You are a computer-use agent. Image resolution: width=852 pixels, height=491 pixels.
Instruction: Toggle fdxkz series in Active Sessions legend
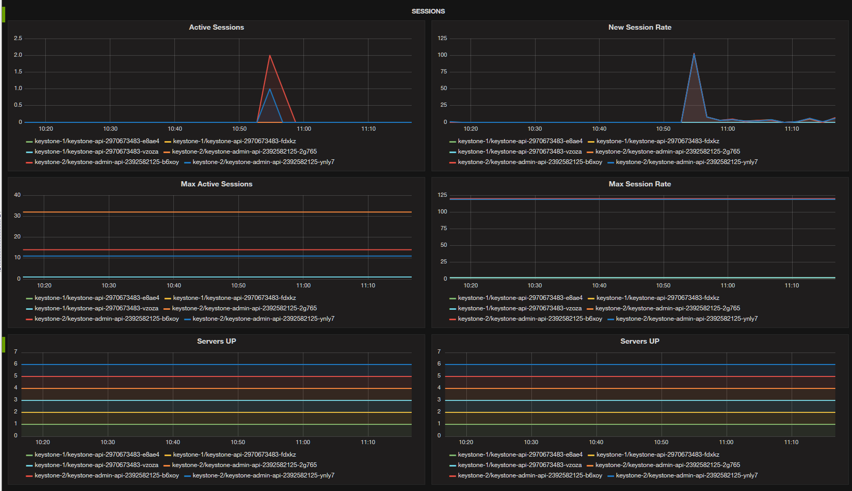tap(234, 141)
